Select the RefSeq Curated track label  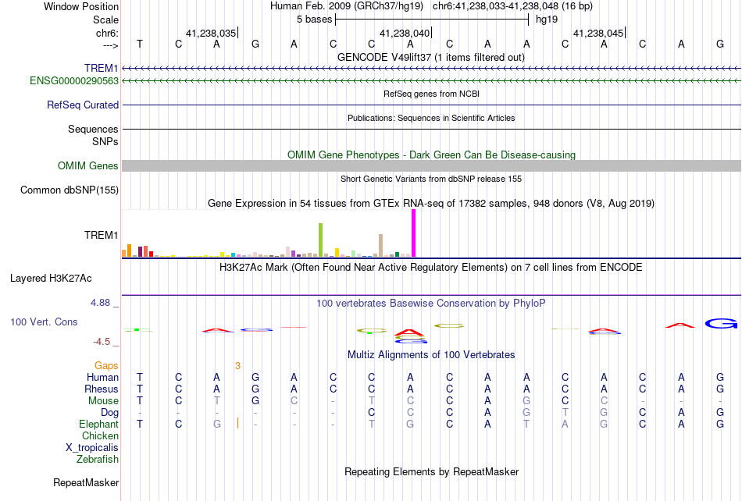(x=83, y=105)
